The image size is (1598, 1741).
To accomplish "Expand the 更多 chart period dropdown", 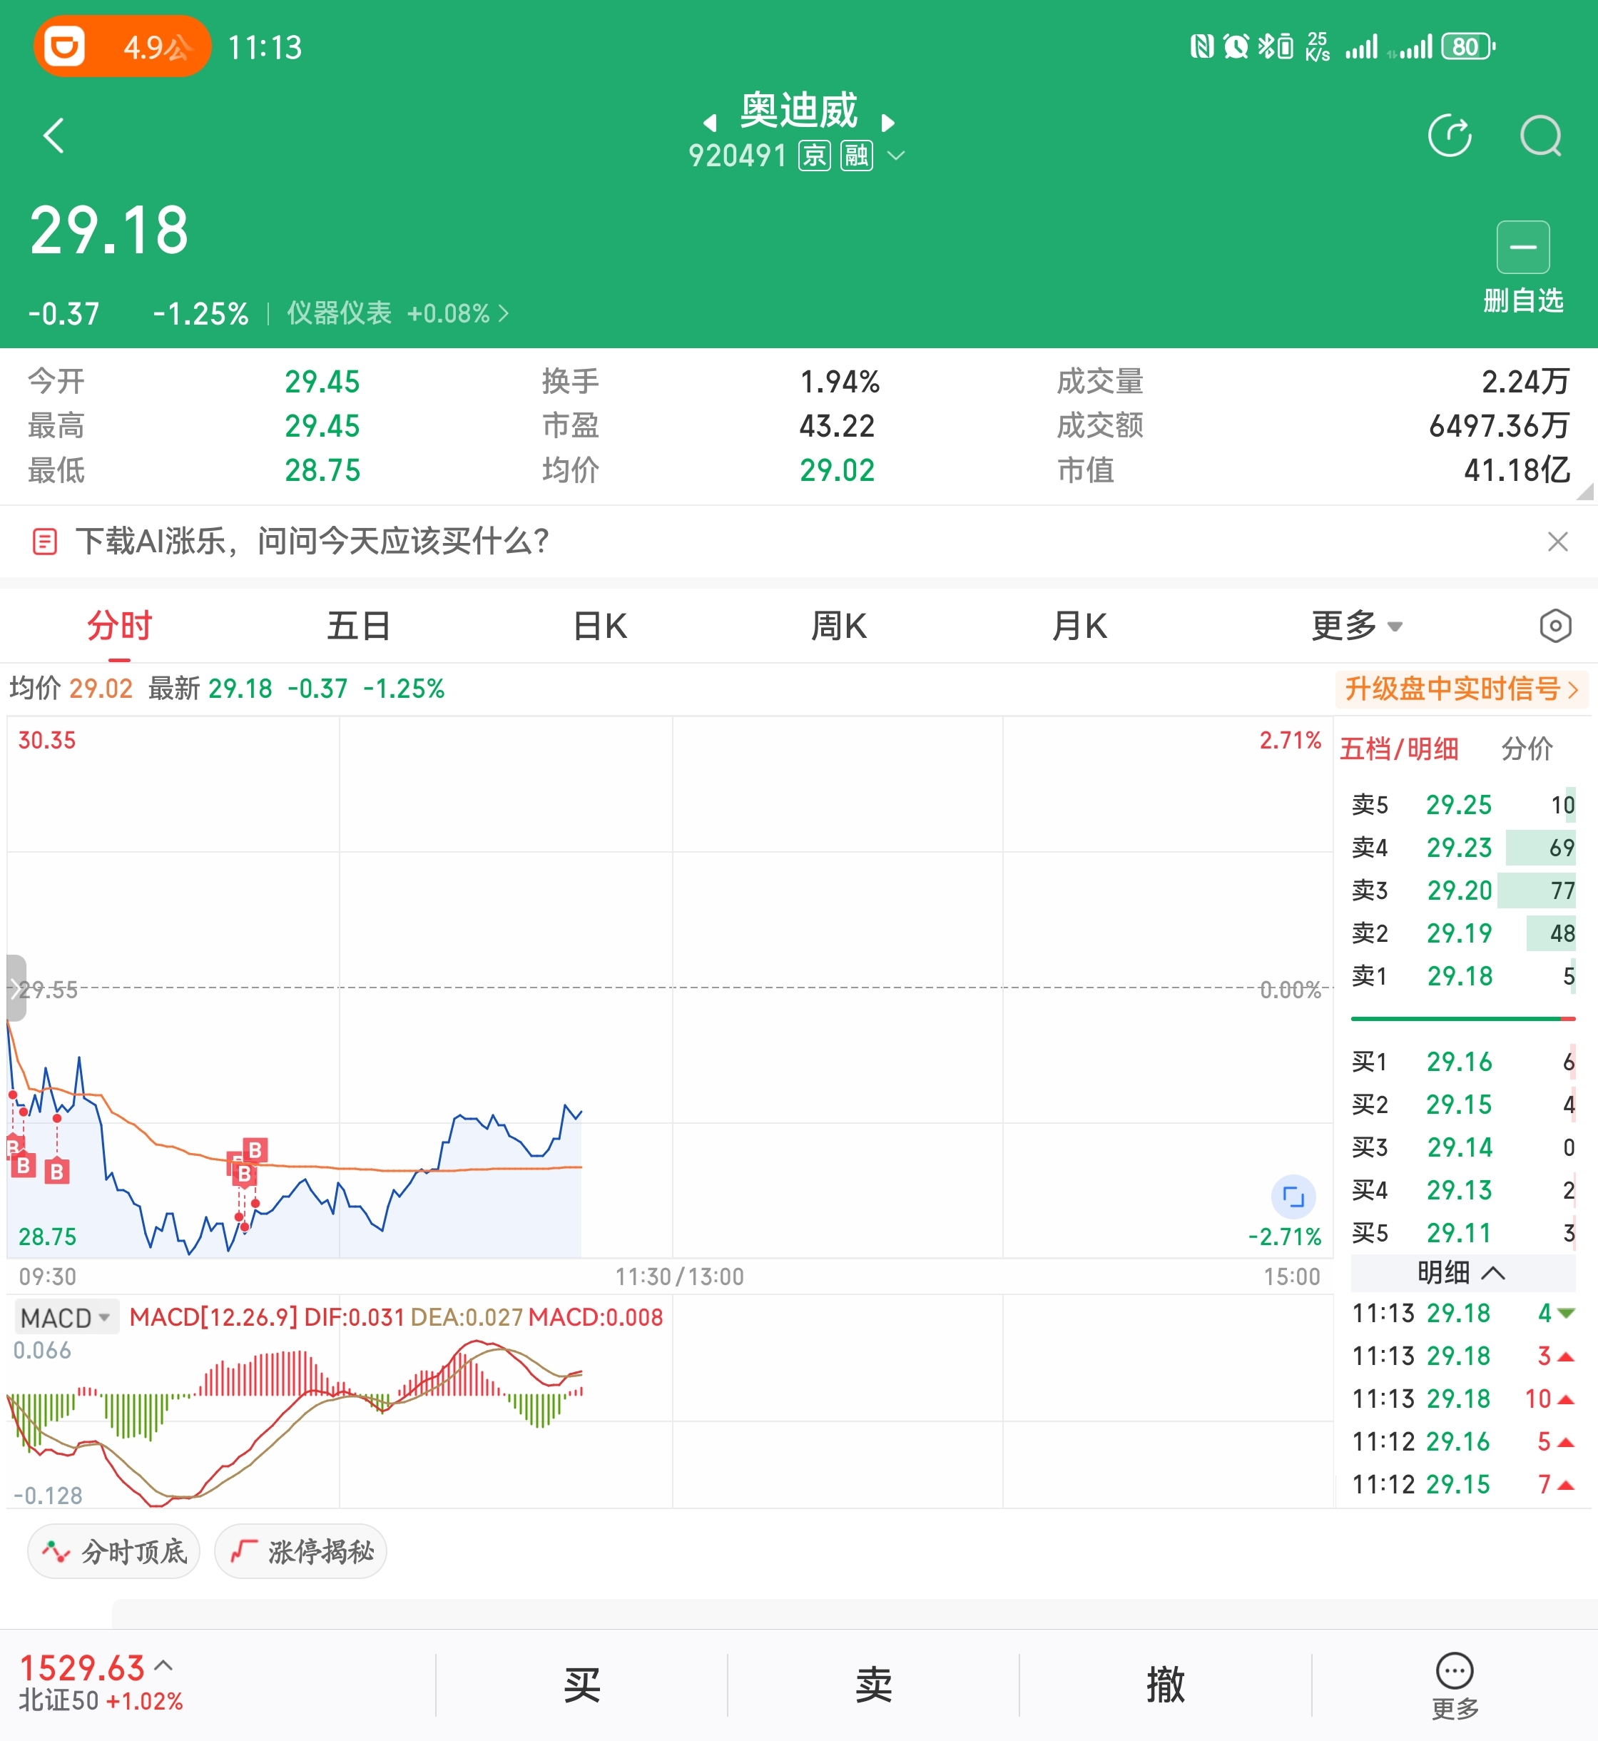I will (1356, 625).
